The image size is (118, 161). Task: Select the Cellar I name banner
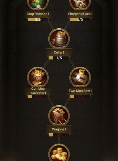click(x=59, y=52)
